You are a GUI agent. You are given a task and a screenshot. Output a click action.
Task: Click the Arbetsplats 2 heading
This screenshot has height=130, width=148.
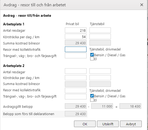(14, 66)
